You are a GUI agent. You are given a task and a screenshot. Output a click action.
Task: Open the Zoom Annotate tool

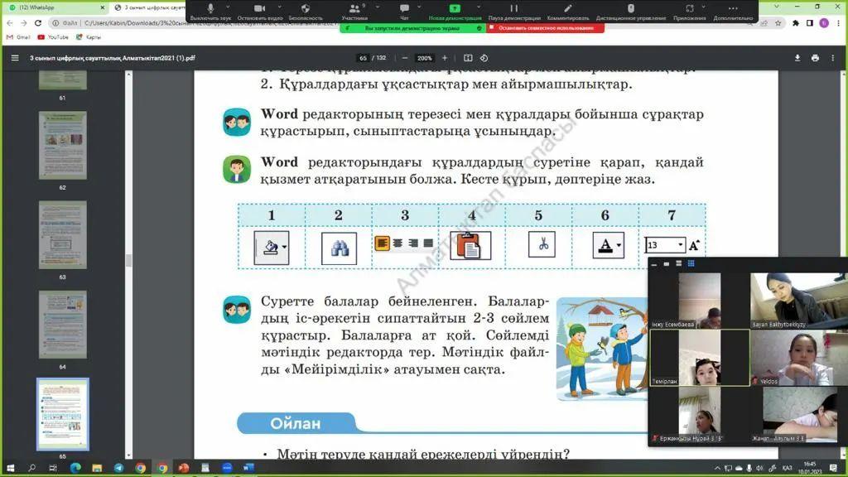click(567, 12)
